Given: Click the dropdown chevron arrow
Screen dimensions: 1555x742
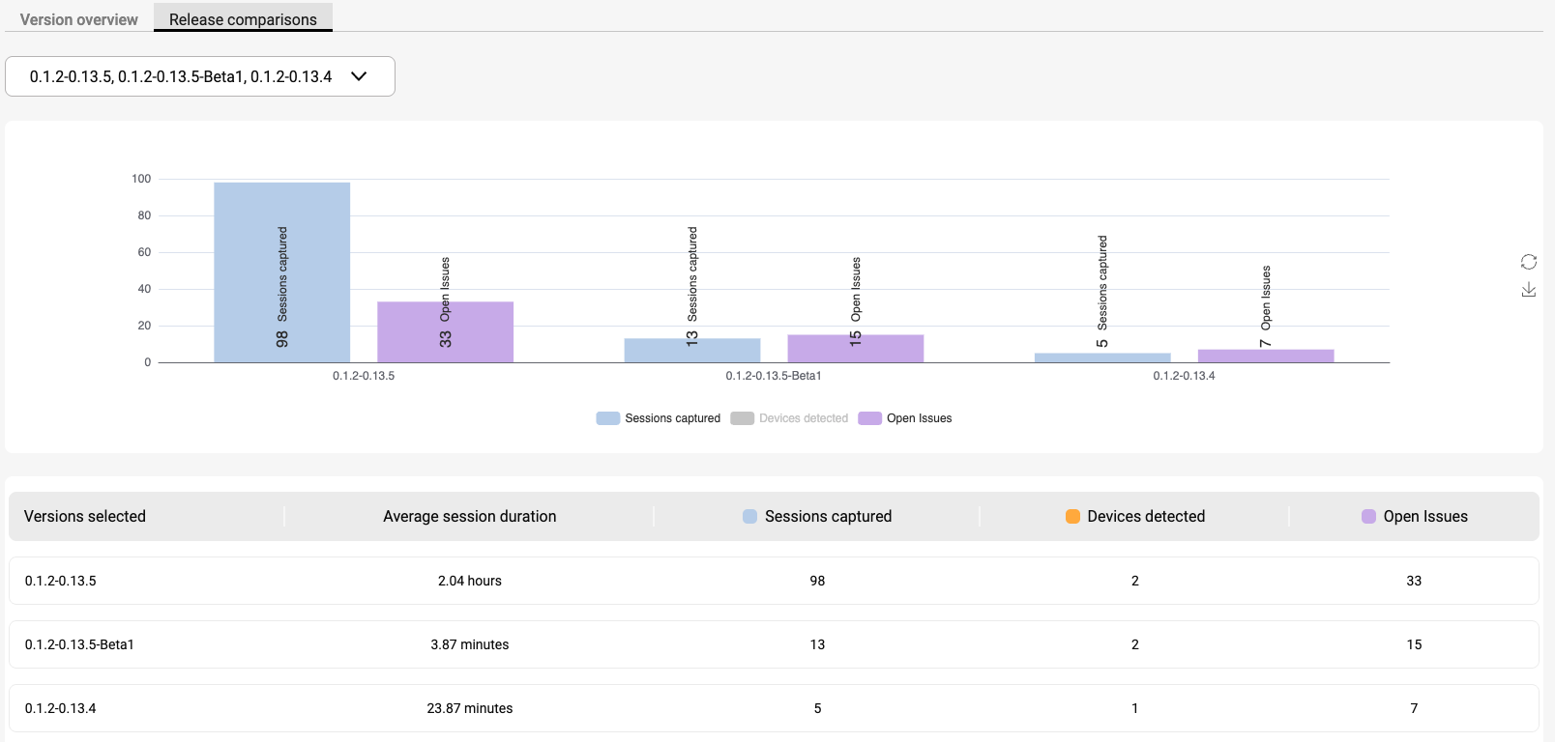Looking at the screenshot, I should pyautogui.click(x=359, y=76).
